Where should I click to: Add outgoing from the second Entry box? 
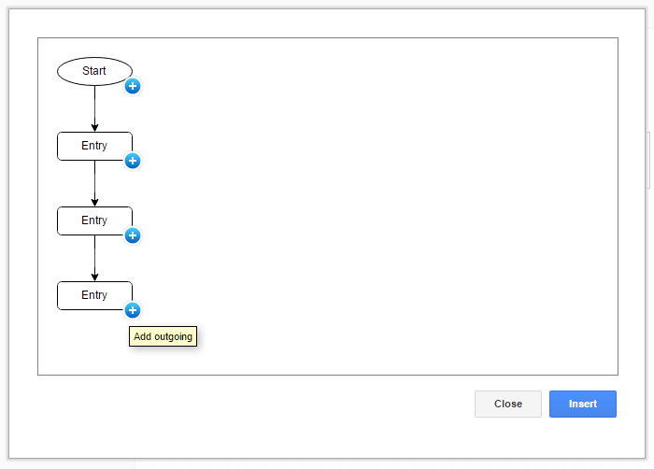(133, 235)
